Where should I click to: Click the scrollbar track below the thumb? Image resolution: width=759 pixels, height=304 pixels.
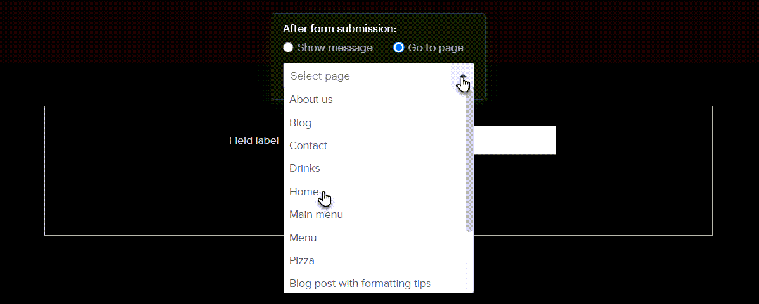click(x=469, y=262)
